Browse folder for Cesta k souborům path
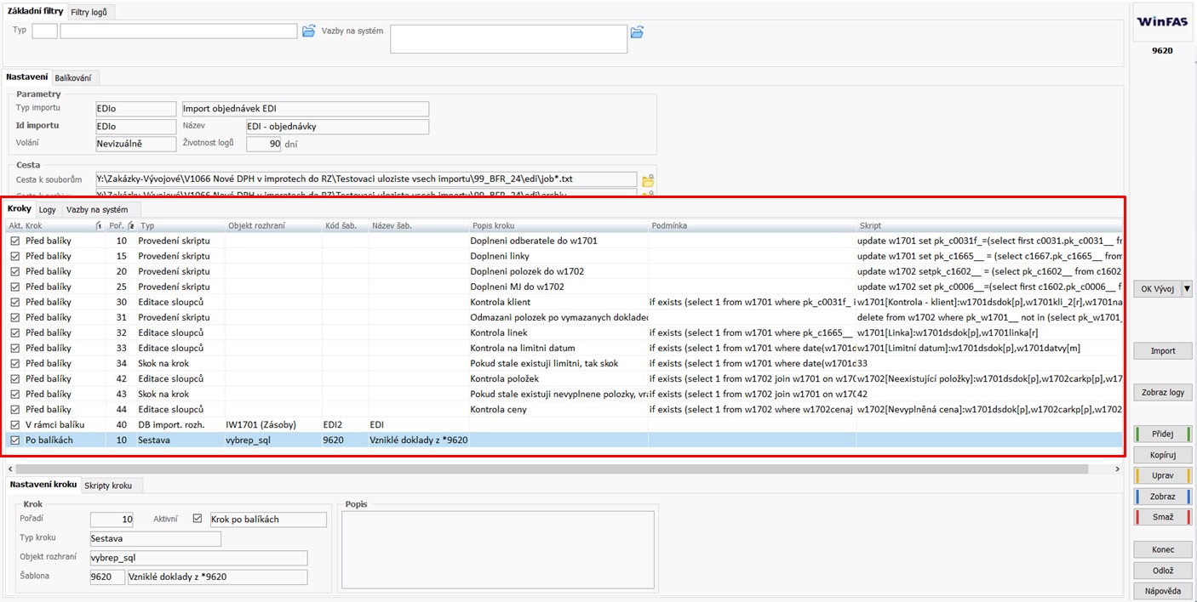 click(648, 180)
